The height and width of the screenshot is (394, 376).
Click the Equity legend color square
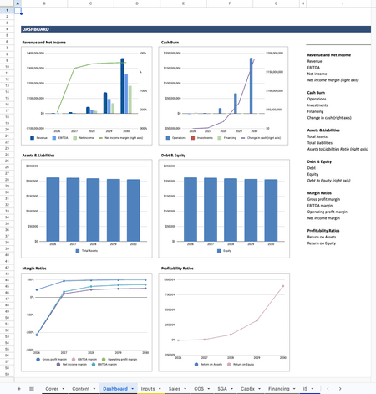219,251
